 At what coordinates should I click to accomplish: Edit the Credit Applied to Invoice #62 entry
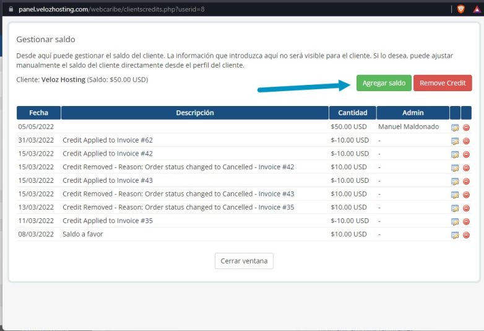(x=456, y=141)
